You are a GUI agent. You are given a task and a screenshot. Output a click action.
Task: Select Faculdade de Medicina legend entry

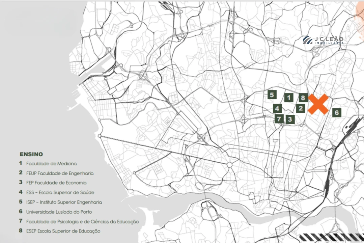pos(51,163)
